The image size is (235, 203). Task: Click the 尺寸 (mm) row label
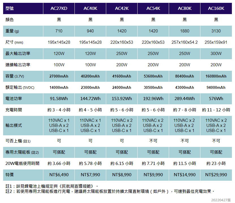point(14,42)
